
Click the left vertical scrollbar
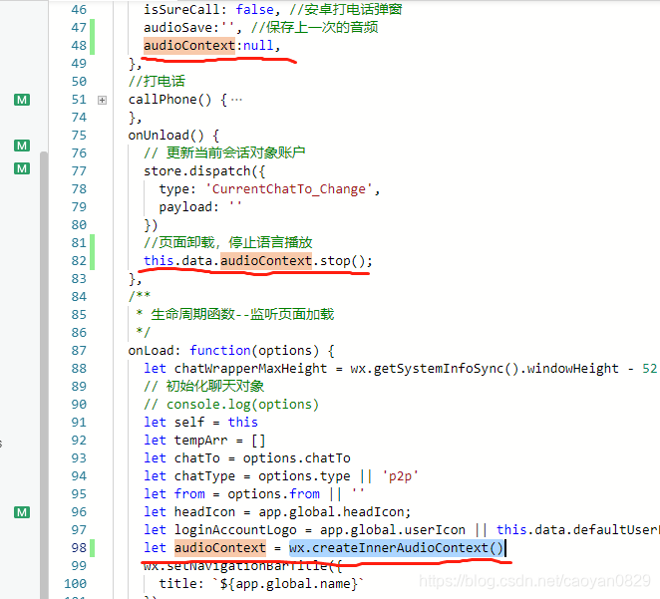point(44,375)
